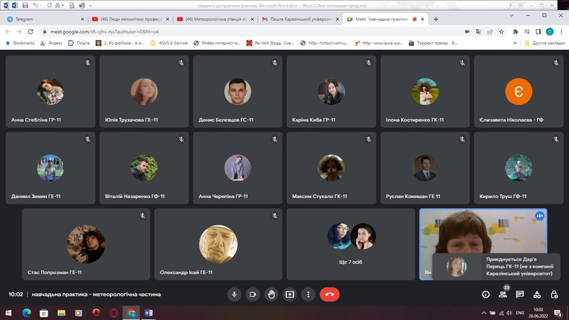
Task: Click the present screen button
Action: pyautogui.click(x=289, y=294)
